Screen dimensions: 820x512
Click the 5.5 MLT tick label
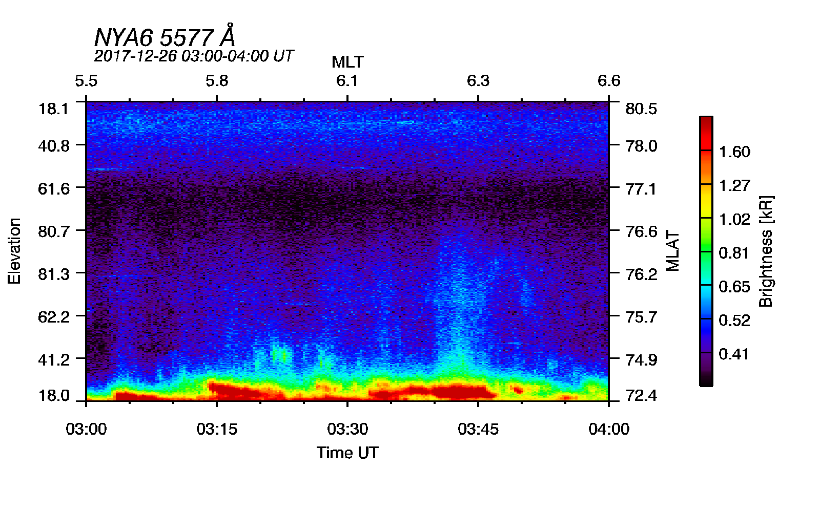[x=86, y=81]
